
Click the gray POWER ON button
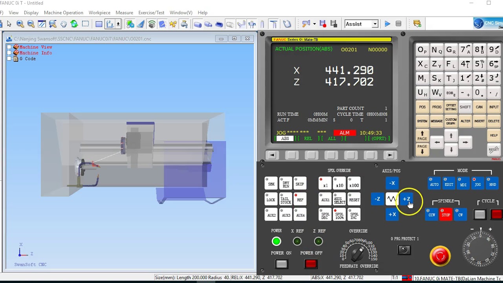tap(281, 264)
